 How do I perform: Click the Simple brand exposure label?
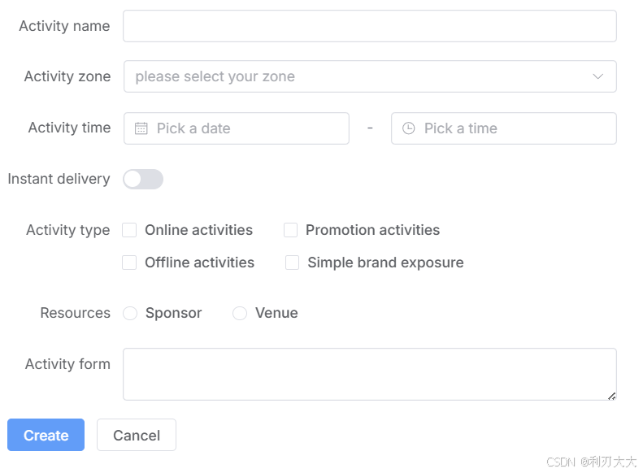pos(385,263)
